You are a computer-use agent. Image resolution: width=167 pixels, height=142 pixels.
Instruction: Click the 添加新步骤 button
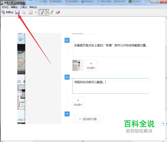pos(88,119)
